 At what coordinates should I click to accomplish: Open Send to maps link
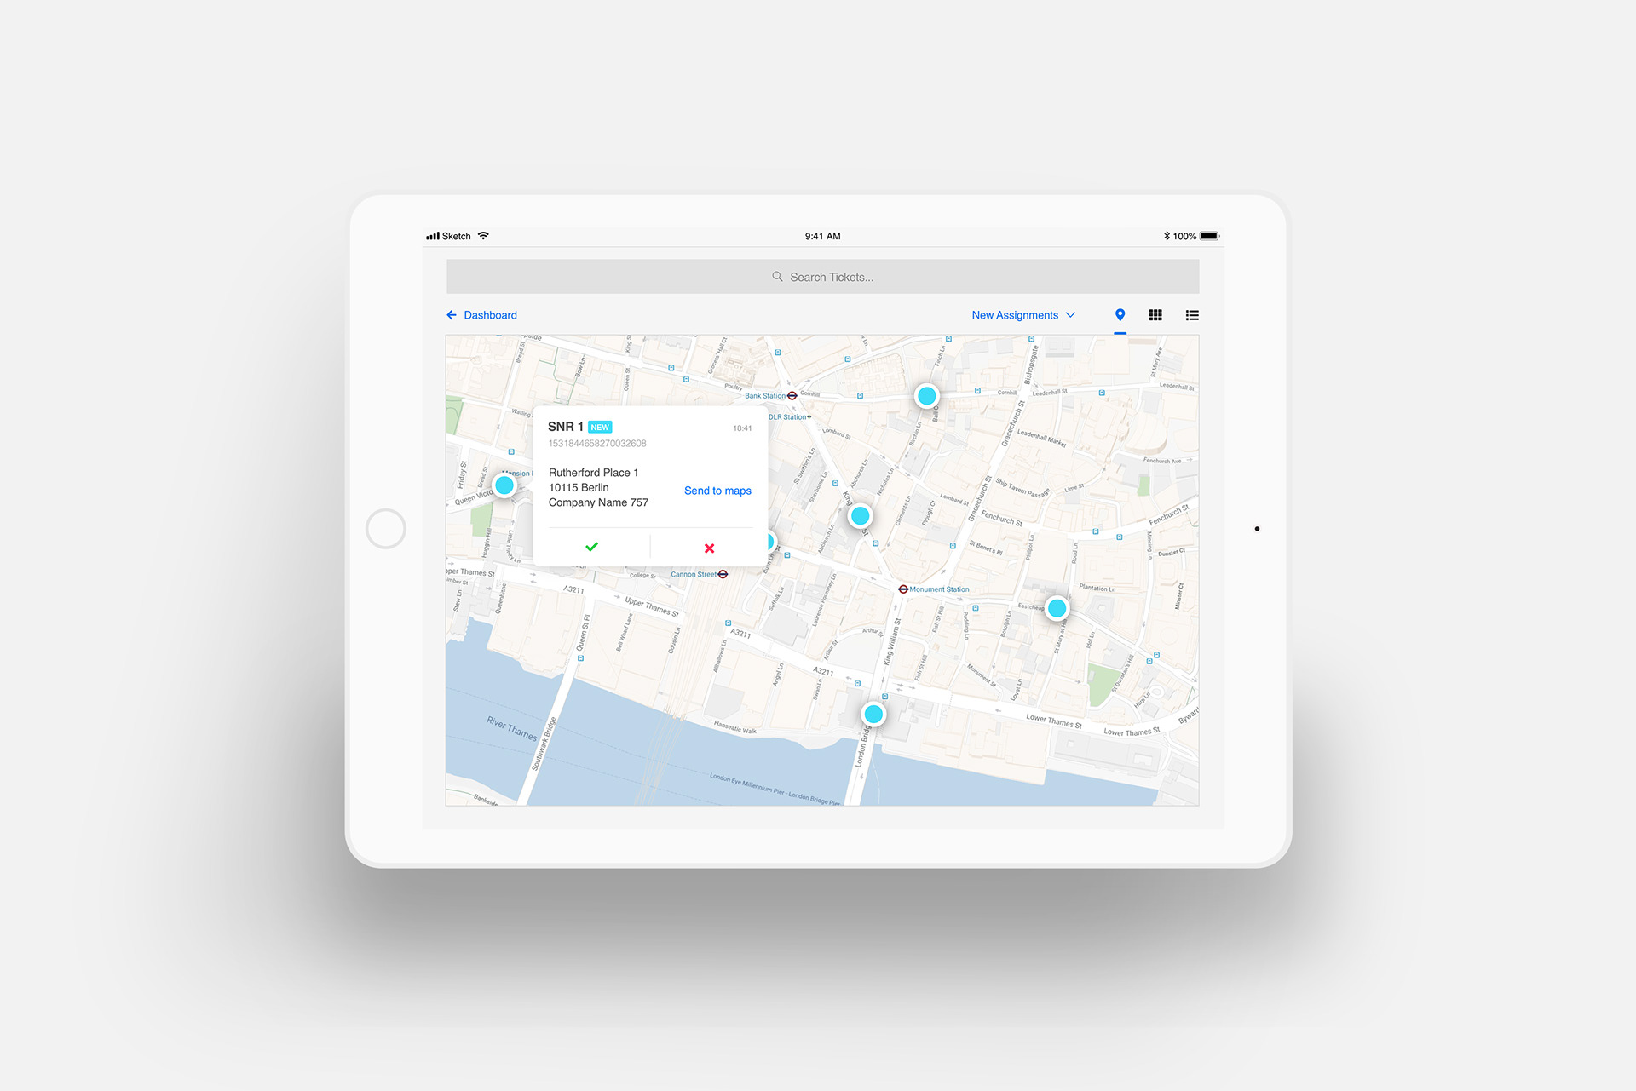click(717, 491)
